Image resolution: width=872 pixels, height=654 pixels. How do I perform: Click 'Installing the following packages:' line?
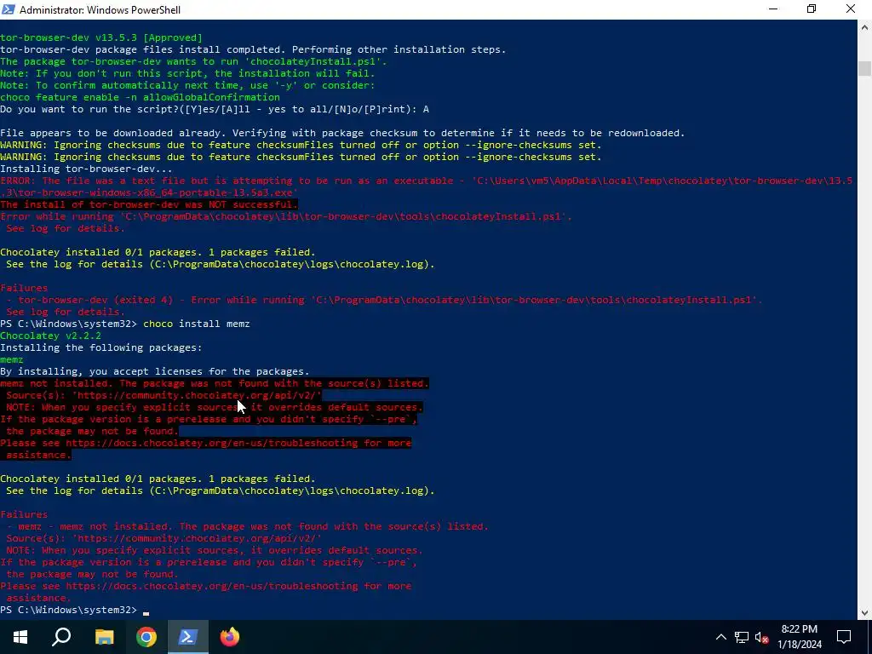(x=101, y=347)
